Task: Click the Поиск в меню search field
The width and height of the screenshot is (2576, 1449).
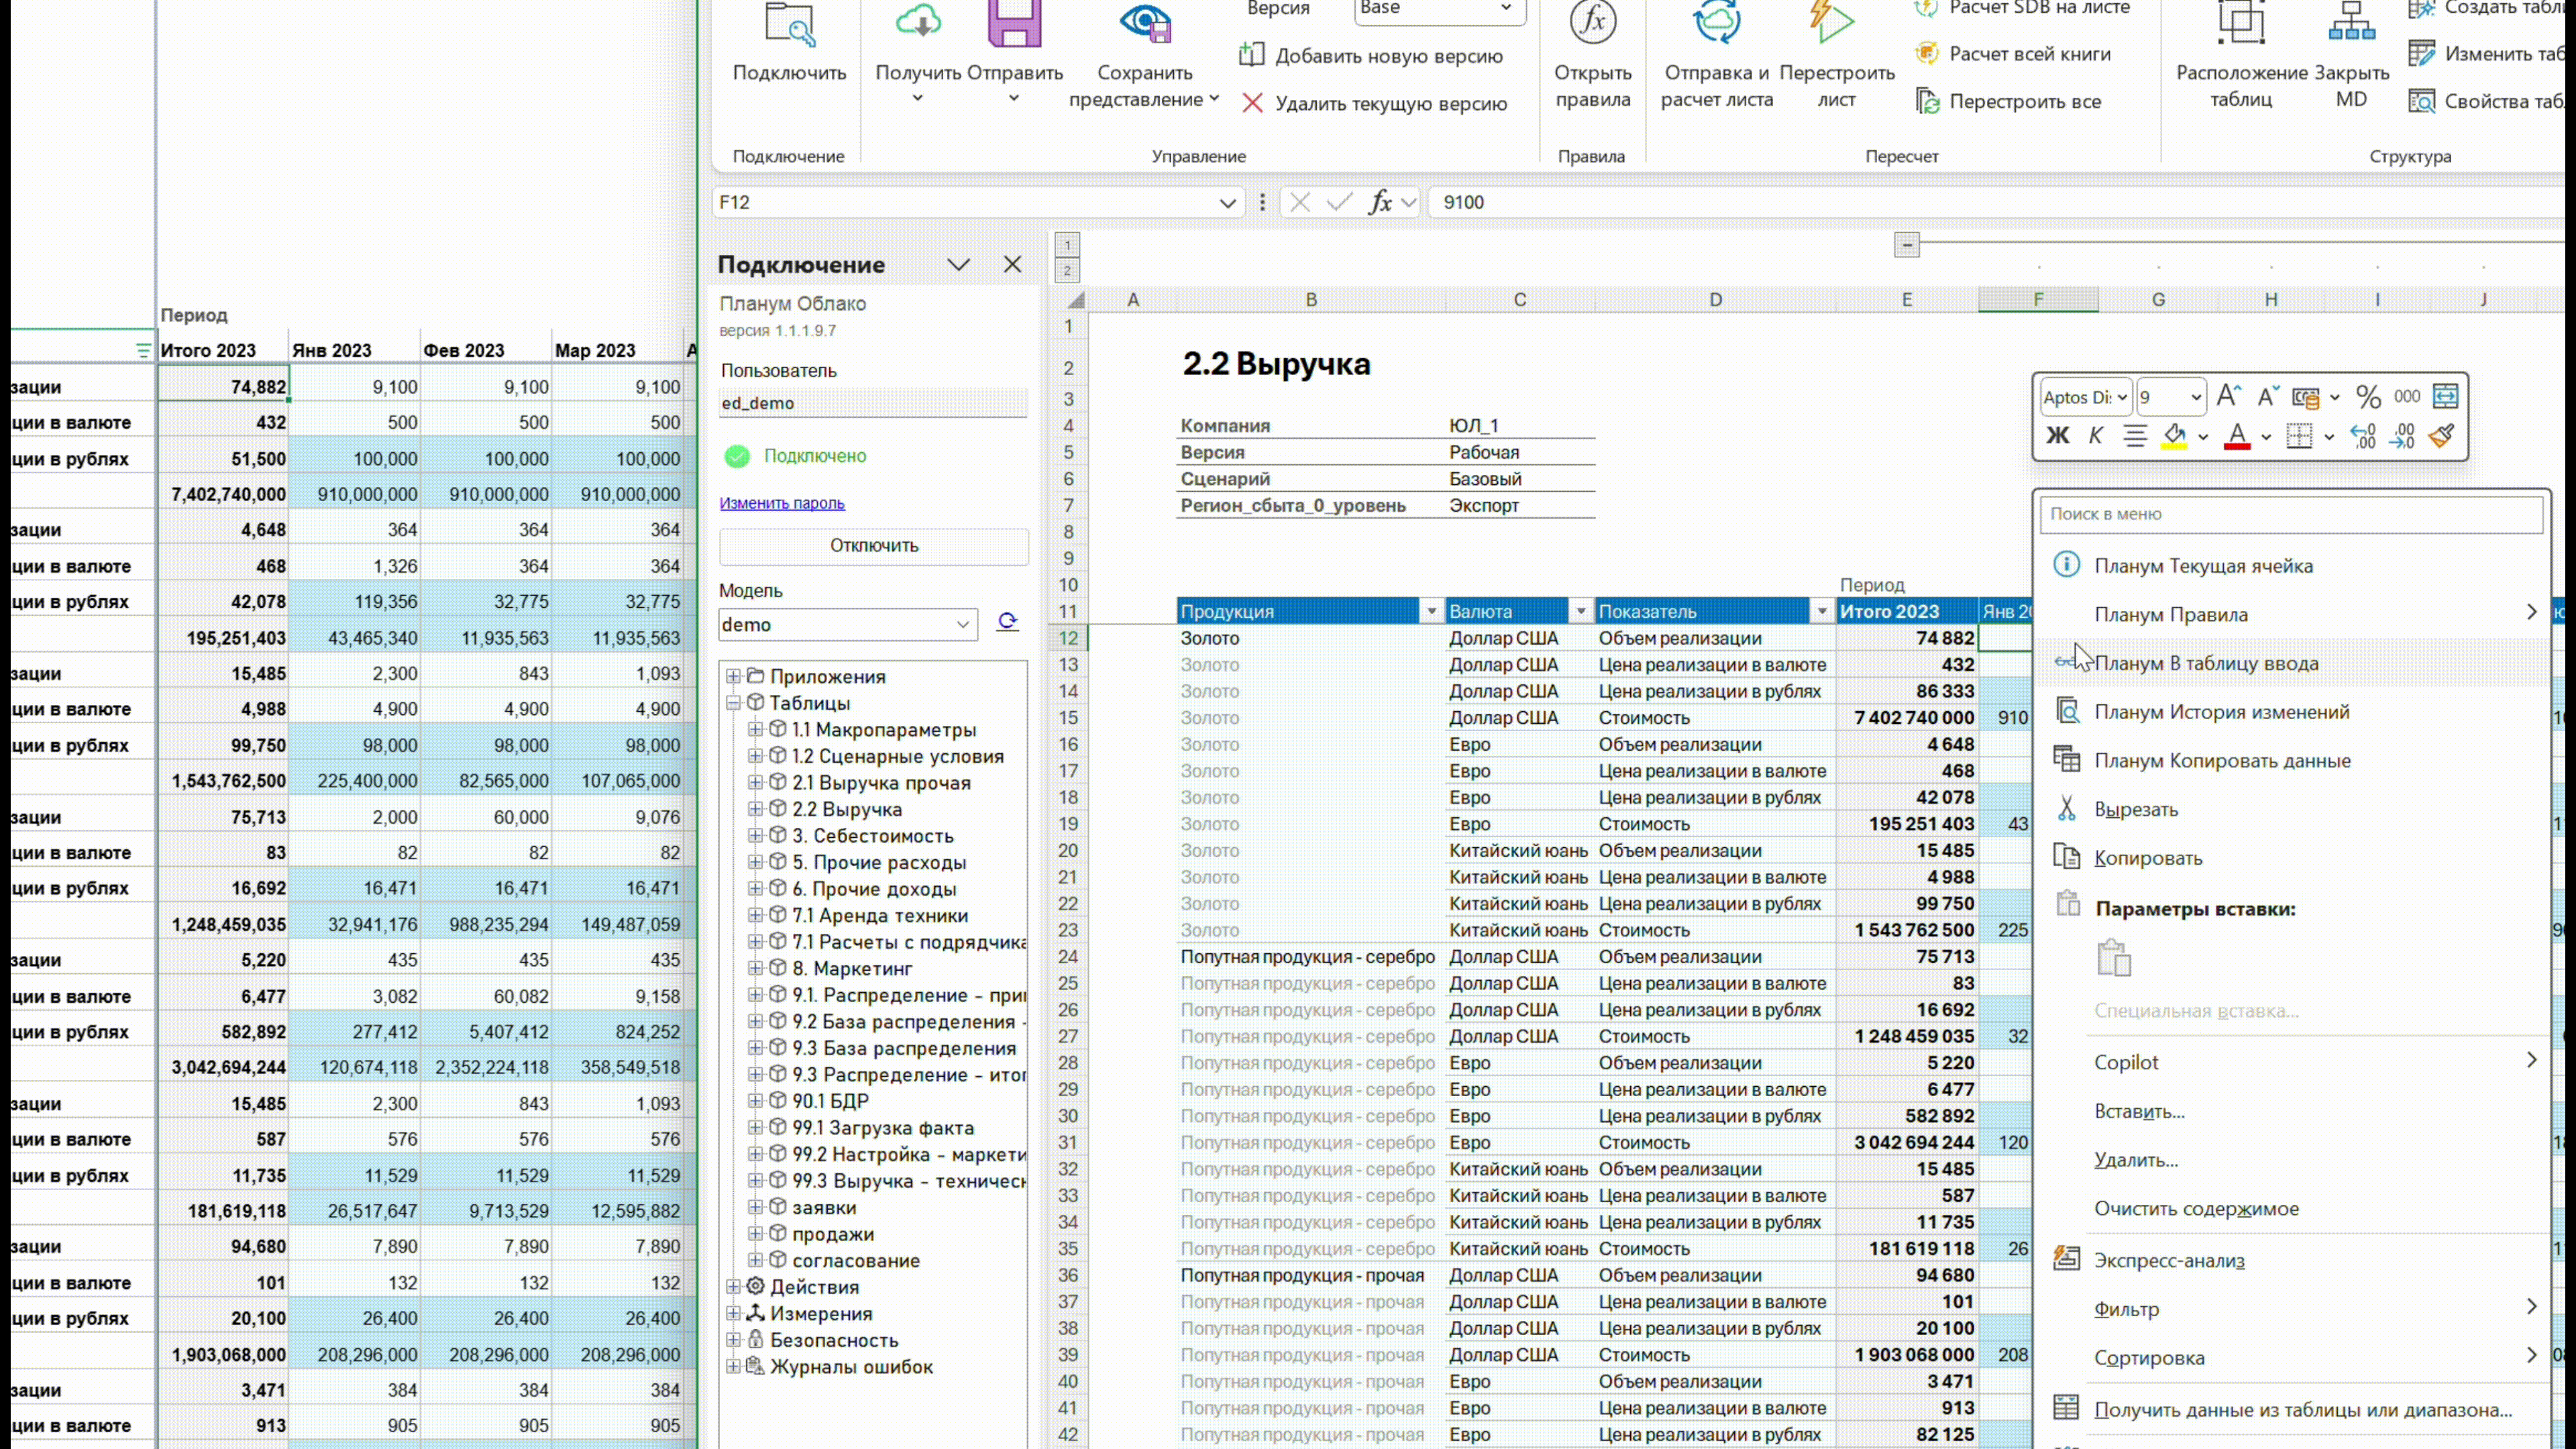Action: pos(2290,514)
